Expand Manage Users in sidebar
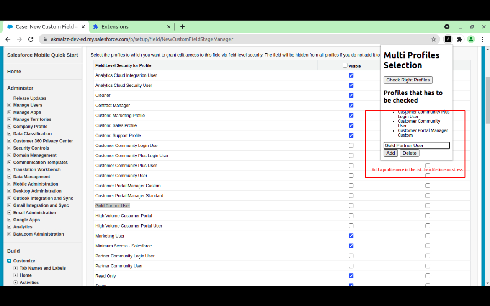The image size is (490, 306). pyautogui.click(x=9, y=105)
